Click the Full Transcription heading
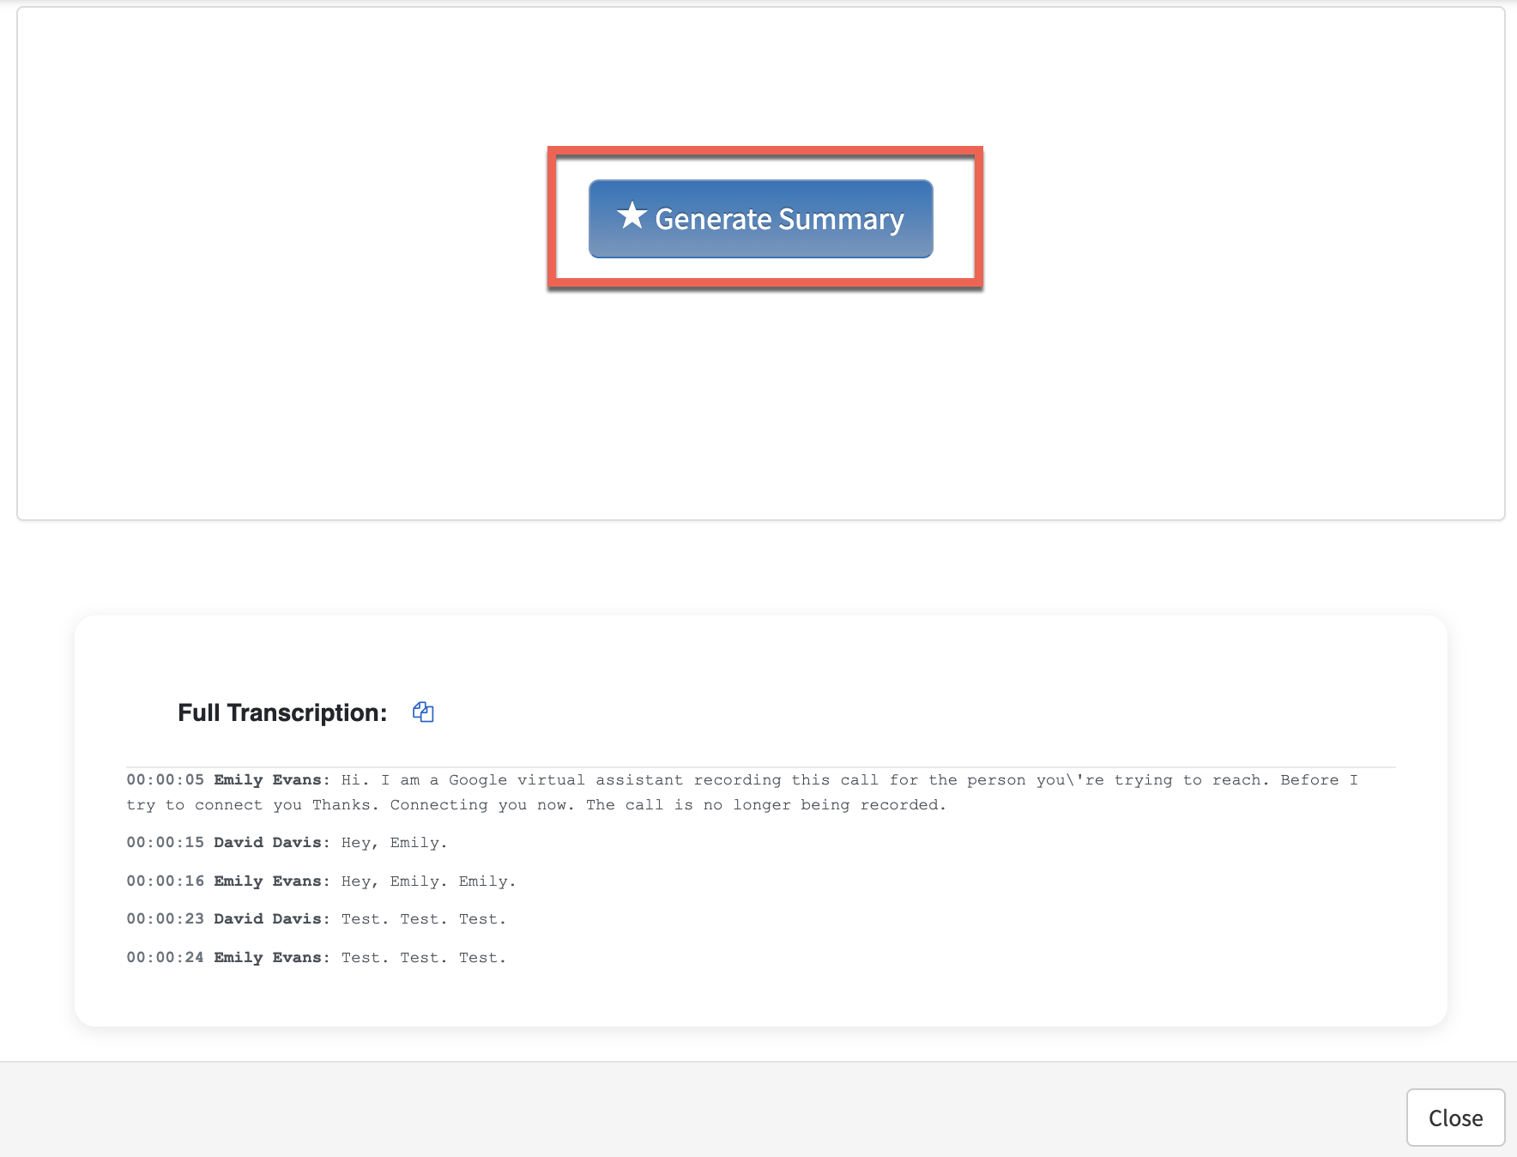 pos(282,712)
